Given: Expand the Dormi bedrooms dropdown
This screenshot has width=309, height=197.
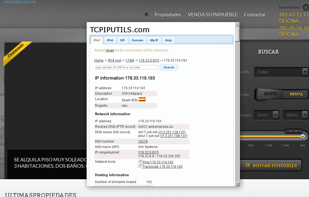Looking at the screenshot, I should point(266,115).
